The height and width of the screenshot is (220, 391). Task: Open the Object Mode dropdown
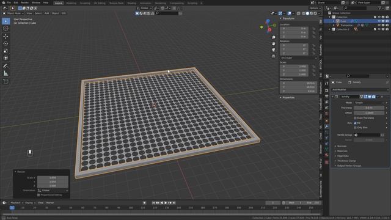[x=13, y=13]
